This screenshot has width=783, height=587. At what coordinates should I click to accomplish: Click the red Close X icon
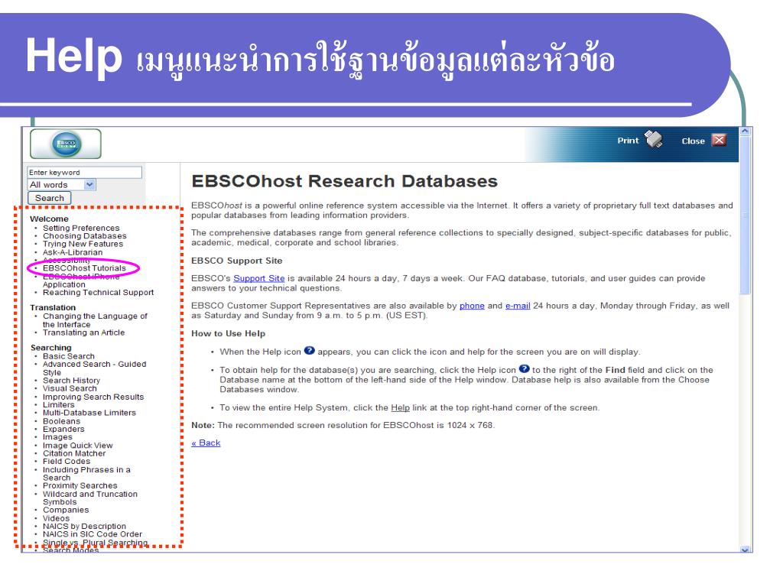[x=719, y=140]
